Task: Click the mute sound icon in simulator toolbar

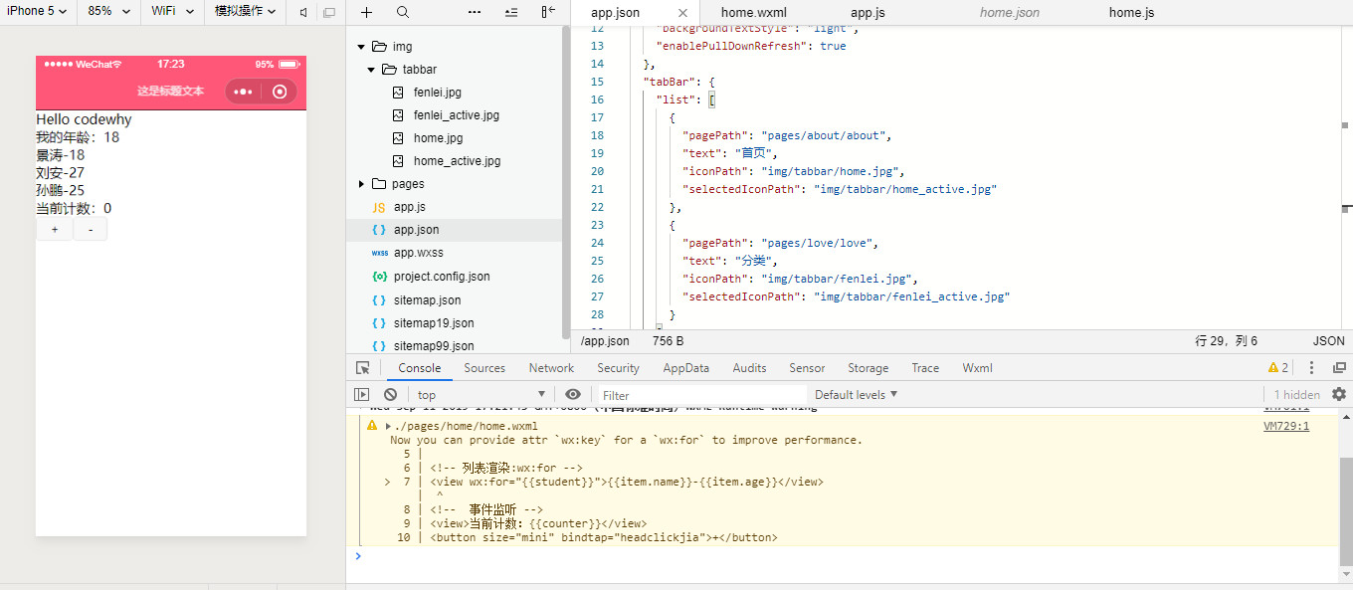Action: pos(303,12)
